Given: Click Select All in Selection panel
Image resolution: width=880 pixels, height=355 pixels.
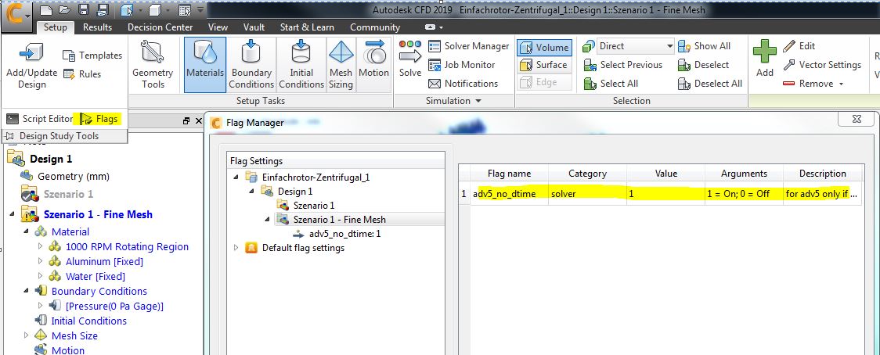Looking at the screenshot, I should [x=611, y=83].
